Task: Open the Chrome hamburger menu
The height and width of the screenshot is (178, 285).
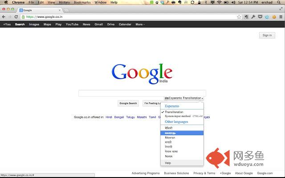Action: [281, 17]
